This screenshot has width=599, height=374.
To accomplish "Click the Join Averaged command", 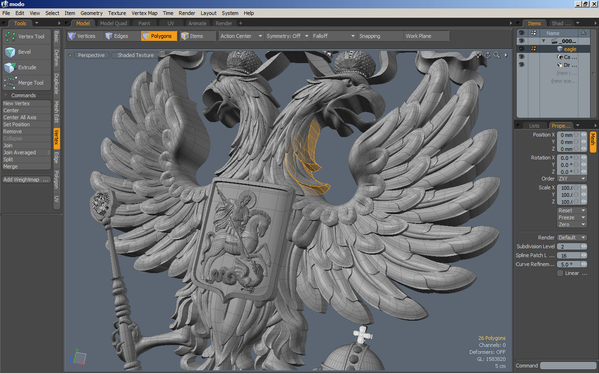I will [x=26, y=152].
